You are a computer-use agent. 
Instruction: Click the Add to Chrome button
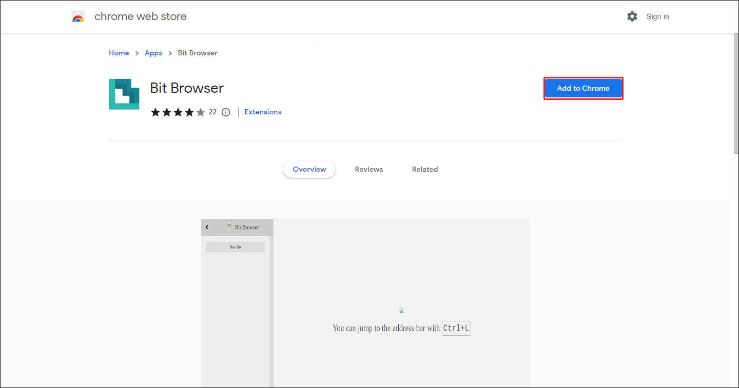point(584,88)
